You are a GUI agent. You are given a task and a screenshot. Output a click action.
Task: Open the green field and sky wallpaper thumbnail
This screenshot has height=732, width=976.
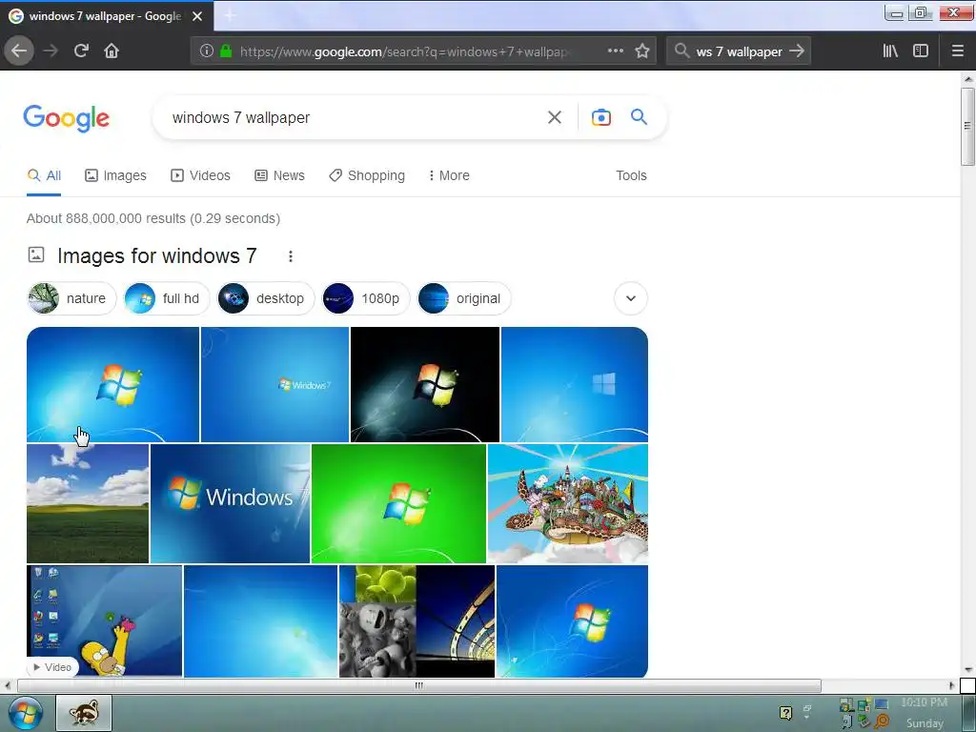pyautogui.click(x=88, y=503)
